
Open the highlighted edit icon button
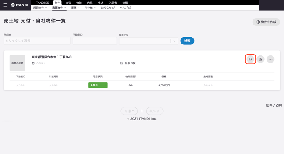pyautogui.click(x=251, y=59)
